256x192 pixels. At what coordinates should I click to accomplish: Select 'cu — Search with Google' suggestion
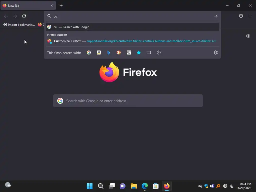click(132, 27)
